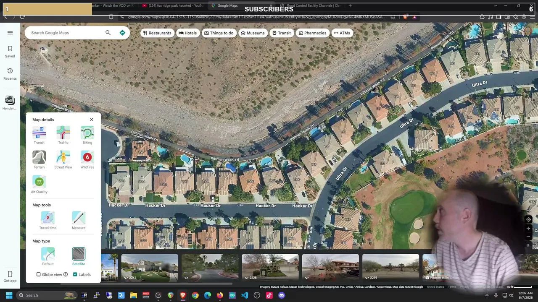Toggle the Traffic map layer
The height and width of the screenshot is (302, 538).
63,135
